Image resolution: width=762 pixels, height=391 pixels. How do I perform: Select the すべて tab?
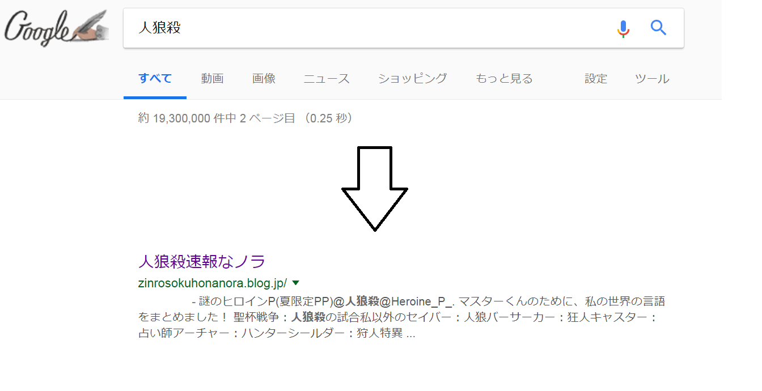pos(155,79)
